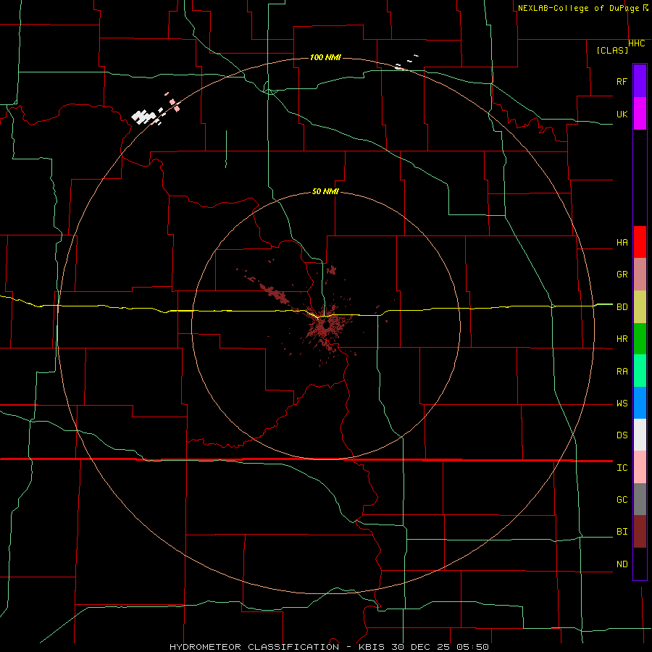Click the ND legend label
This screenshot has height=652, width=652.
pos(622,564)
